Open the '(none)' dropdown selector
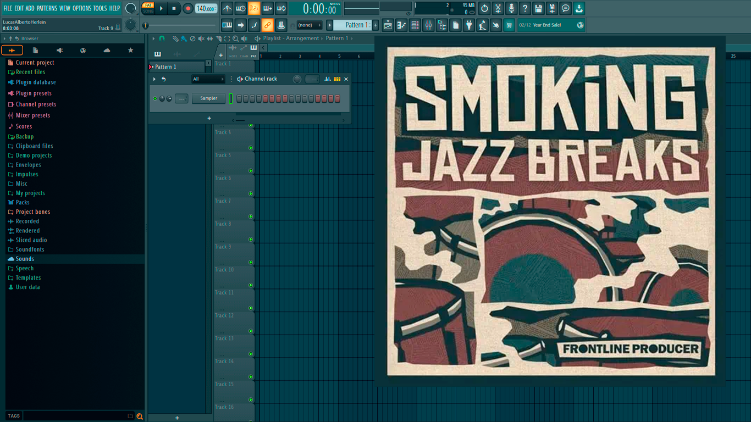This screenshot has height=422, width=751. tap(310, 25)
